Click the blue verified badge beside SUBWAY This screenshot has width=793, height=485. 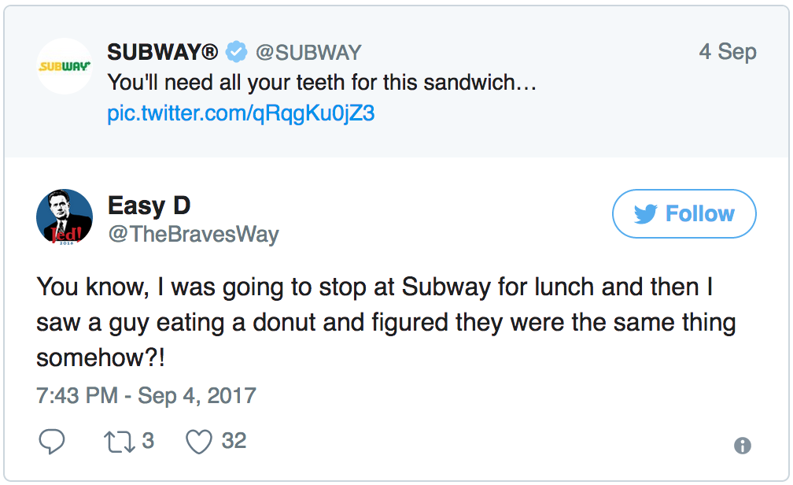(x=236, y=53)
